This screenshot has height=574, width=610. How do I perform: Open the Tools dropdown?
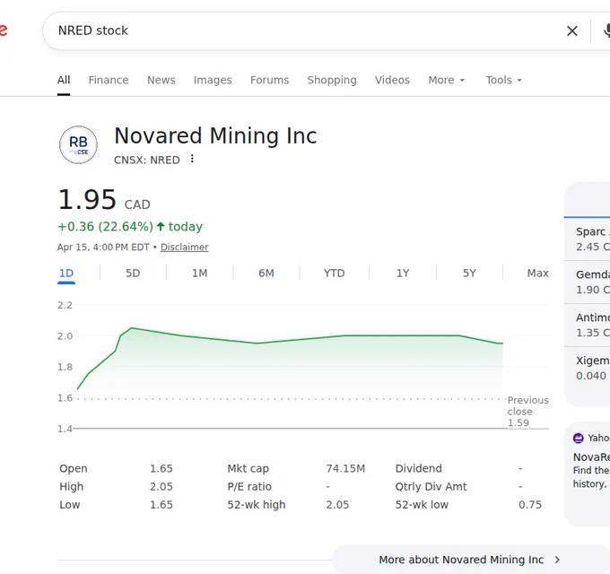click(503, 80)
